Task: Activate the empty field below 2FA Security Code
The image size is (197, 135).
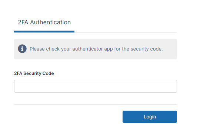Action: click(x=96, y=86)
